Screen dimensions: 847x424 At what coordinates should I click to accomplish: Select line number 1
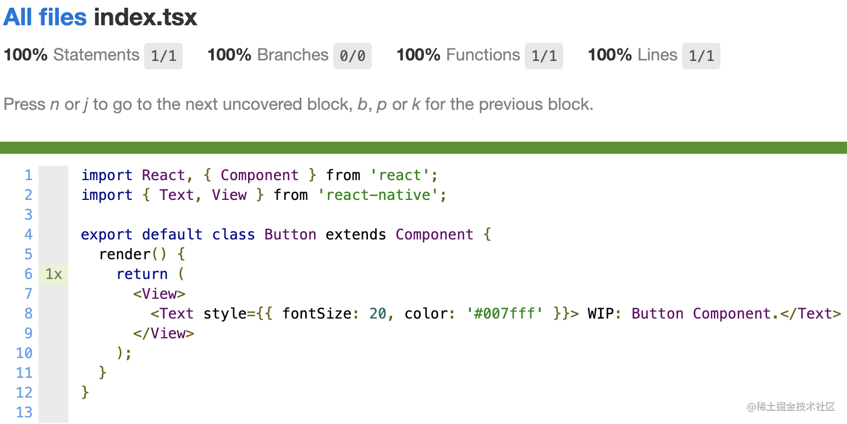[29, 175]
